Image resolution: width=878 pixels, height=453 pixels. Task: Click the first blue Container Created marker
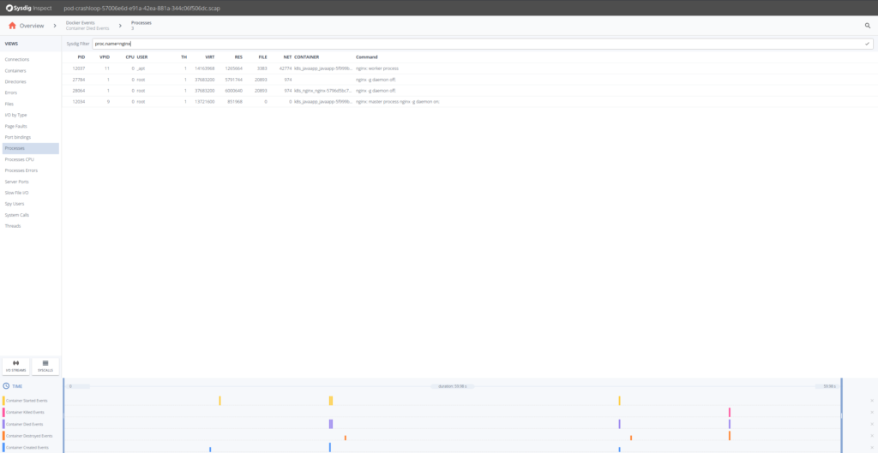[210, 449]
